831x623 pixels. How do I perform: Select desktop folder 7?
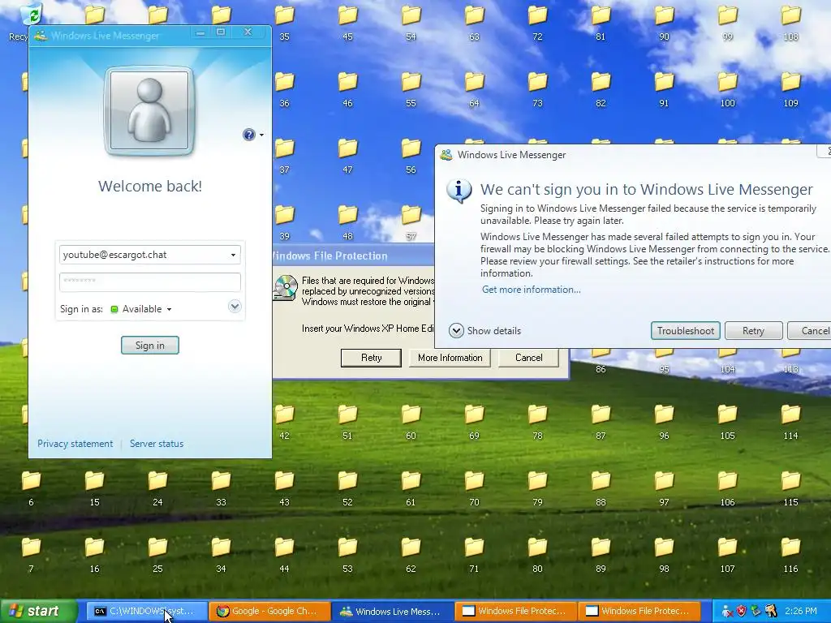pyautogui.click(x=31, y=555)
